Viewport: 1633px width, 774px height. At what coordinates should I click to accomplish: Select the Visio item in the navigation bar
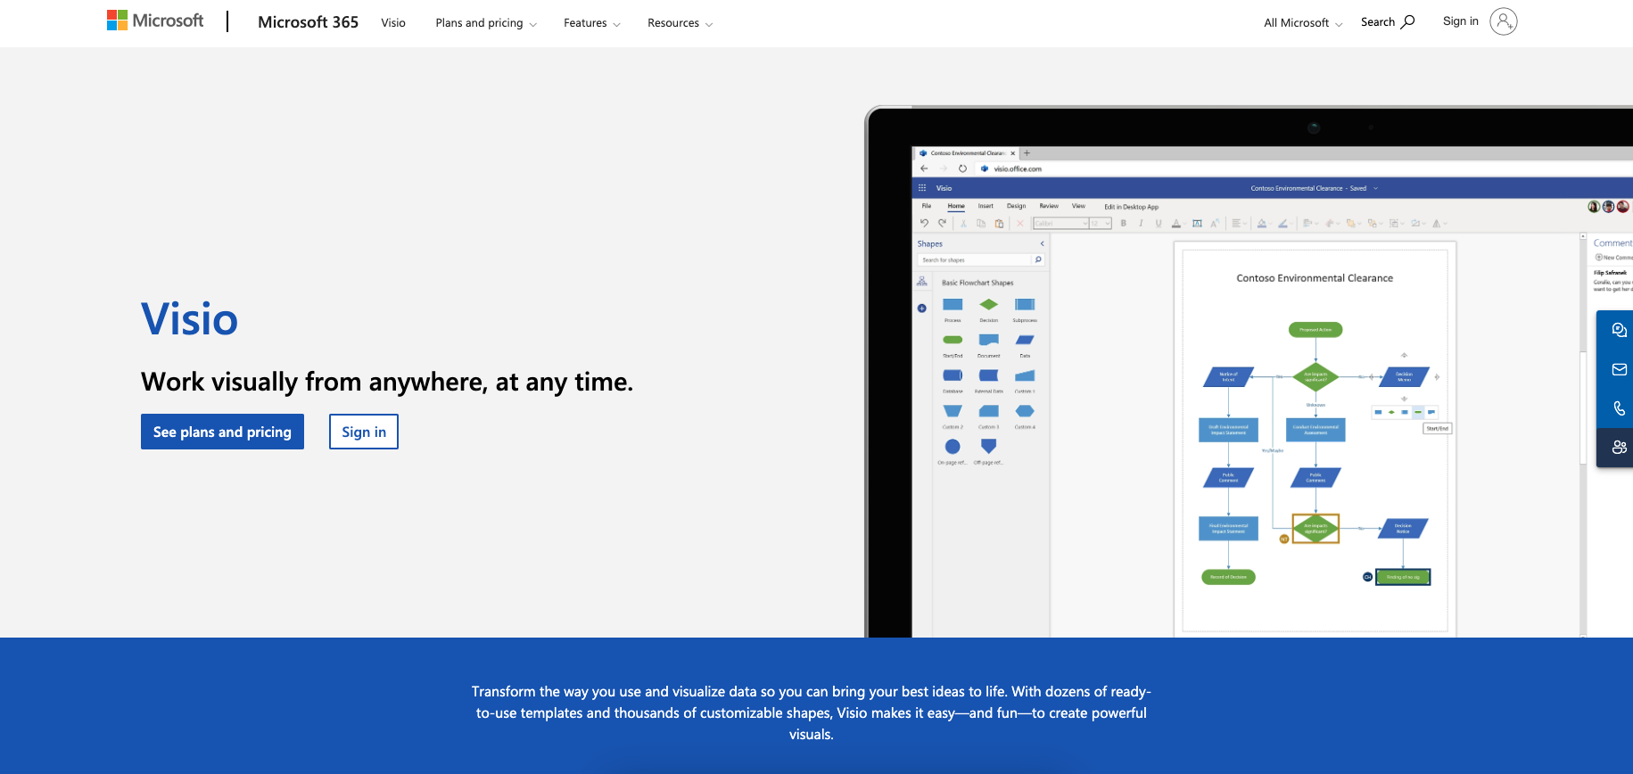(393, 23)
